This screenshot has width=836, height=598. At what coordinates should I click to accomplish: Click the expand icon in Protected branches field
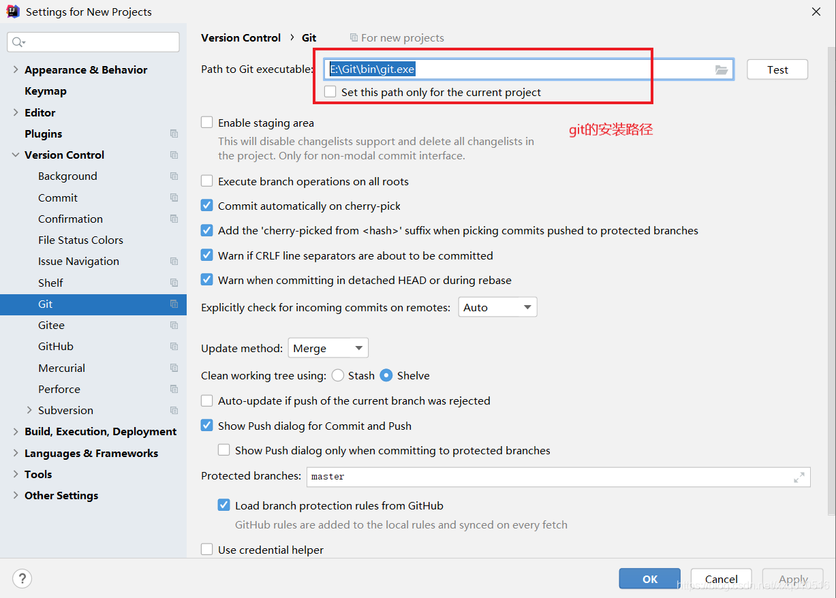point(799,477)
